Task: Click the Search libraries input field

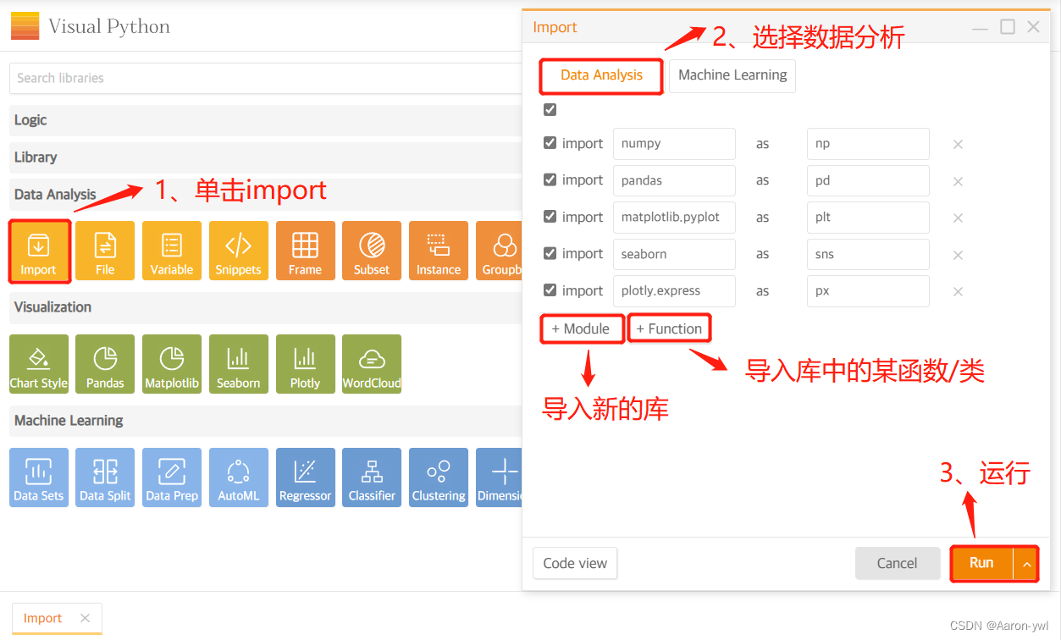Action: pyautogui.click(x=254, y=78)
